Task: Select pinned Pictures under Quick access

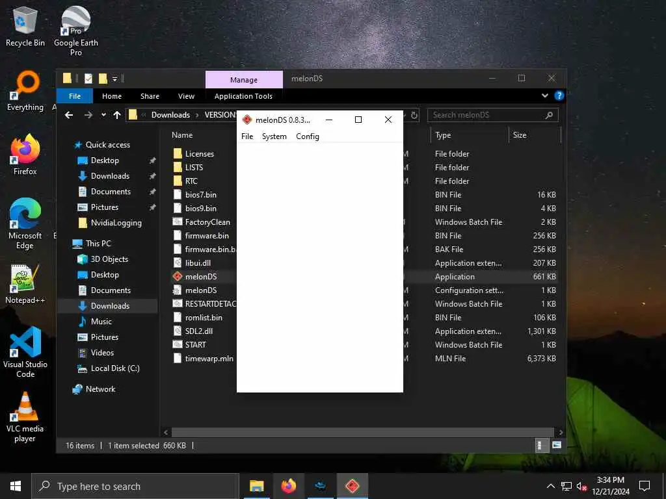Action: 105,207
